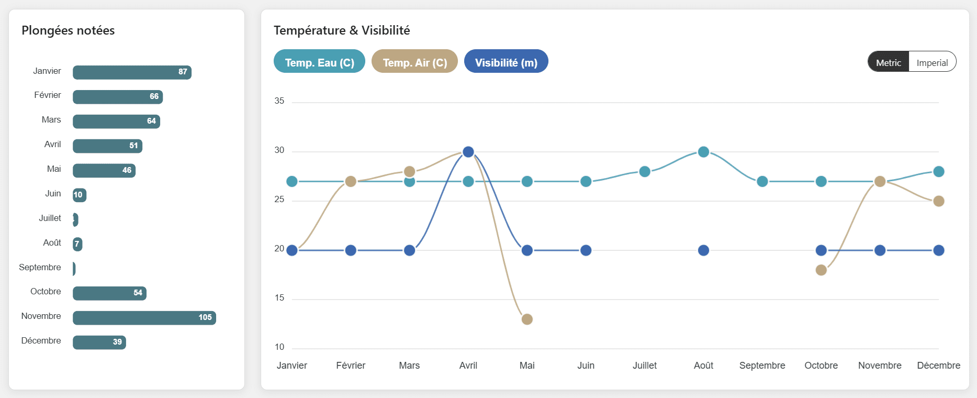Toggle the Temp. Eau (C) series
Screen dimensions: 977x398
click(x=319, y=62)
